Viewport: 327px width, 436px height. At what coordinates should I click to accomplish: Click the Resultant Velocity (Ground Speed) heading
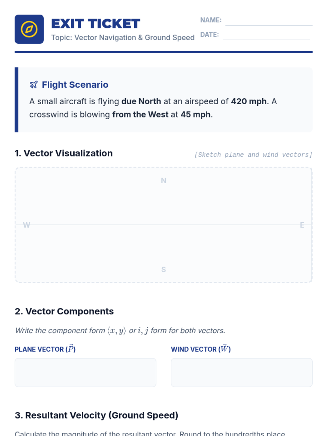(96, 415)
